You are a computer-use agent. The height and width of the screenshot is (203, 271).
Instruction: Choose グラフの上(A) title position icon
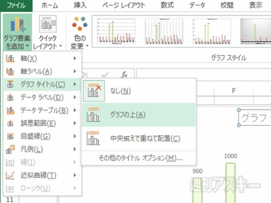pos(93,114)
